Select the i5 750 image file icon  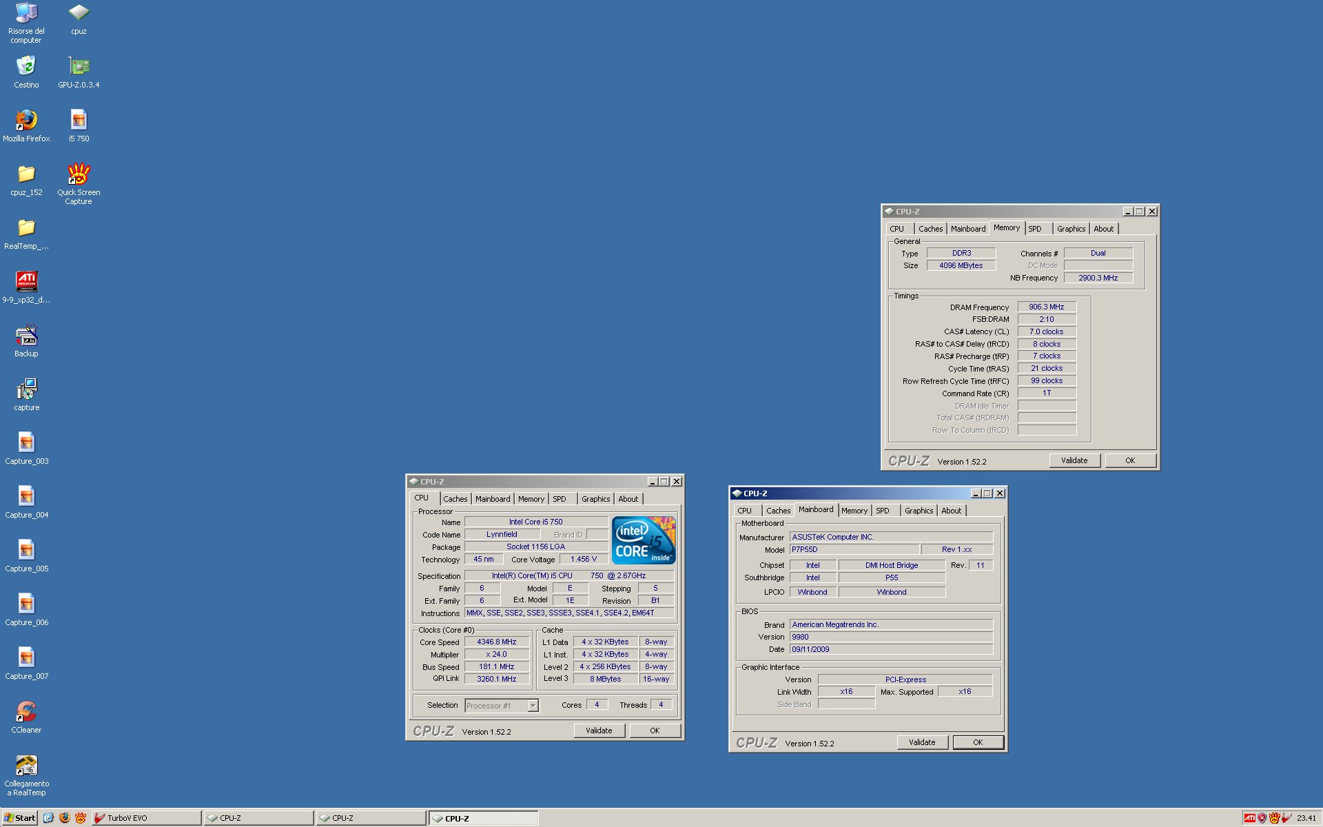coord(79,125)
